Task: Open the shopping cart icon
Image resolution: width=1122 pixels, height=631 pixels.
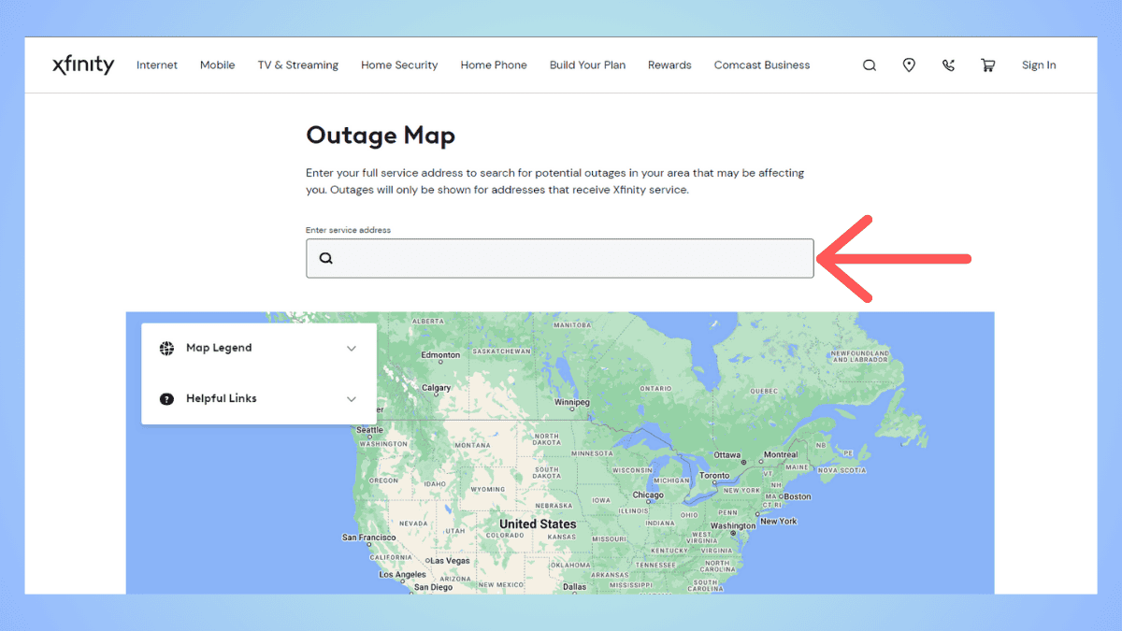Action: pos(987,65)
